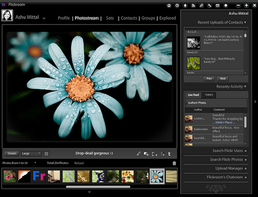Viewport: 258px width, 197px height.
Task: Toggle the gray square next to Large
Action: pos(46,154)
